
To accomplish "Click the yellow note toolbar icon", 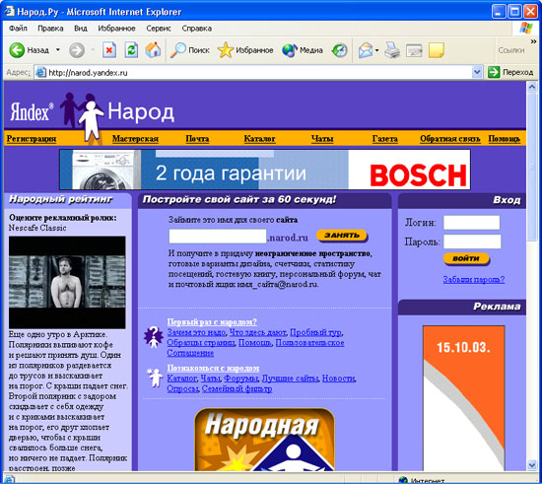I will click(x=437, y=50).
